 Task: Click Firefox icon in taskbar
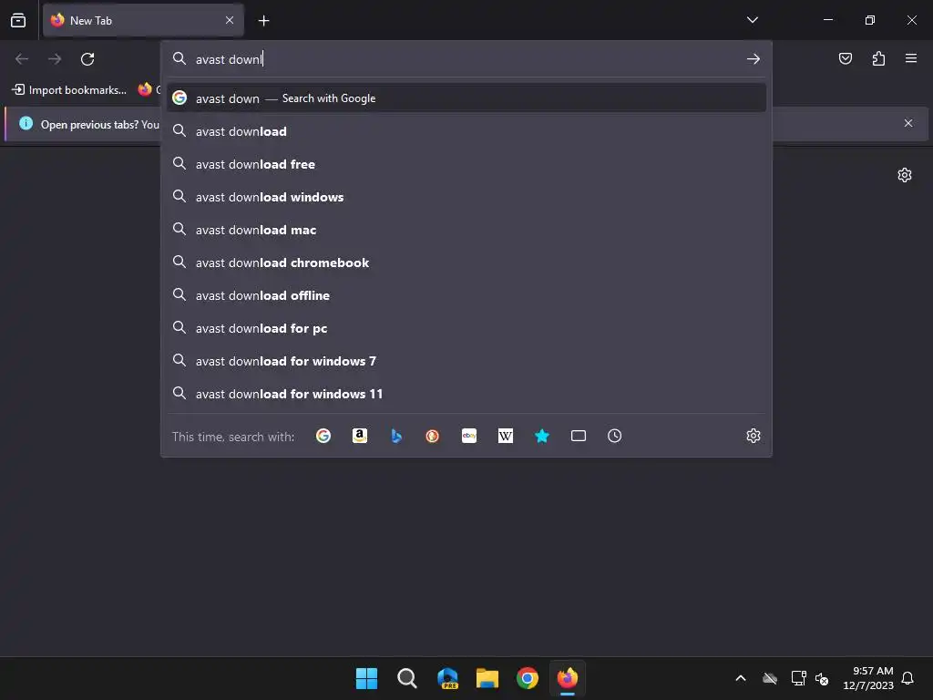[x=567, y=678]
